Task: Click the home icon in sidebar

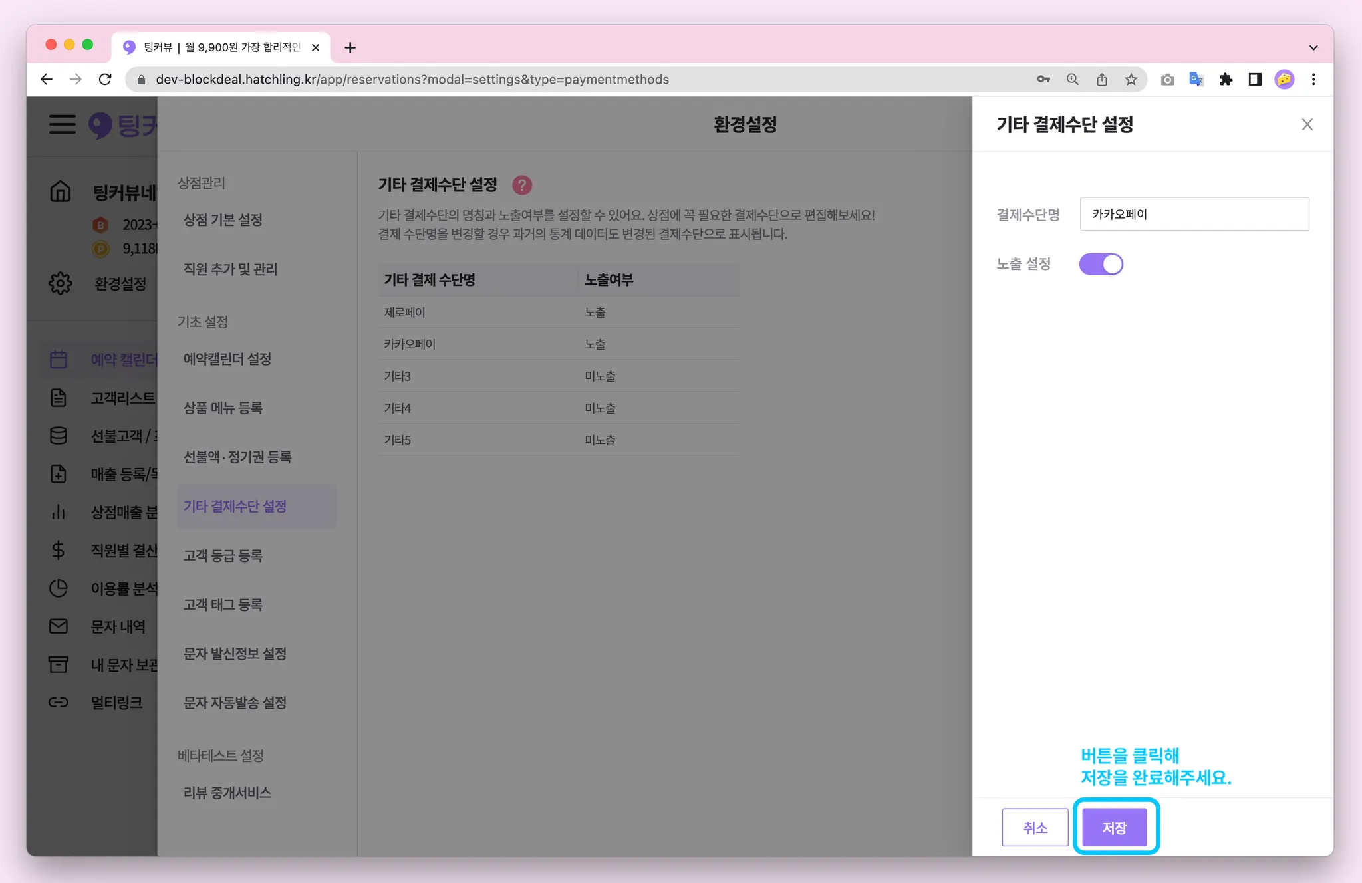Action: click(x=60, y=191)
